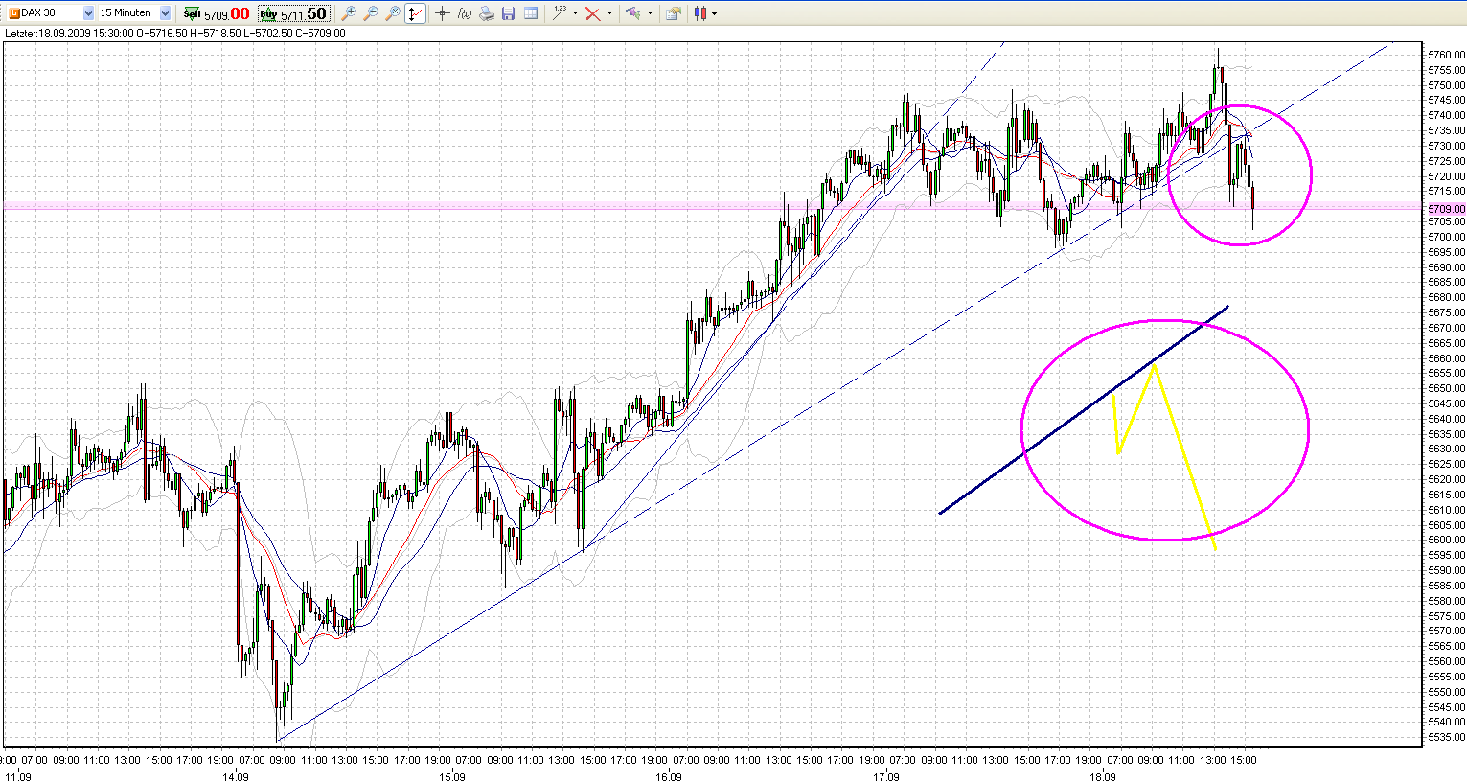Open the DAX 30 instrument dropdown
This screenshot has height=783, width=1467.
click(x=89, y=13)
